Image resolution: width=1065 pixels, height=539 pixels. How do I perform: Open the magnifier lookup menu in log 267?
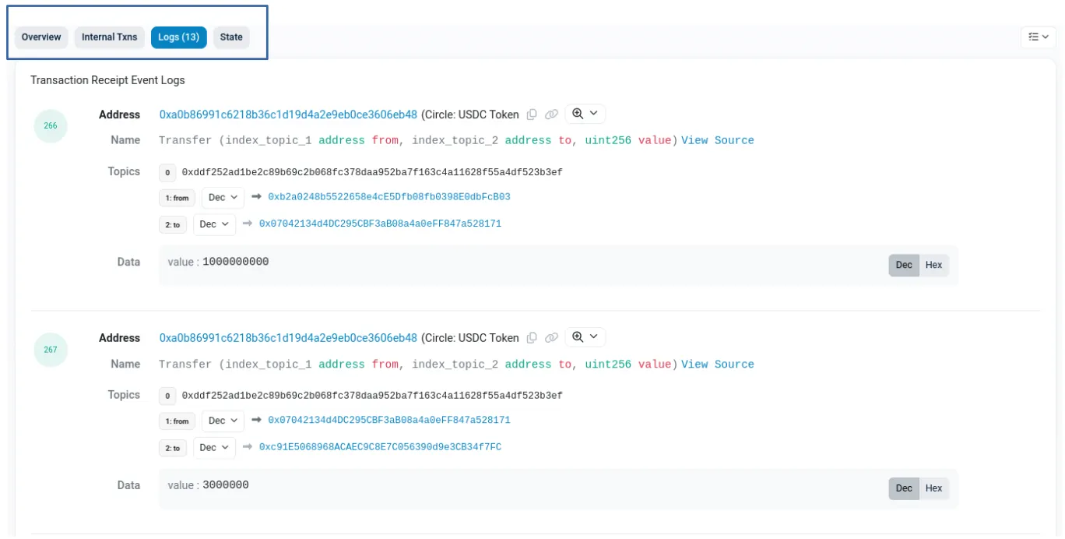click(585, 337)
